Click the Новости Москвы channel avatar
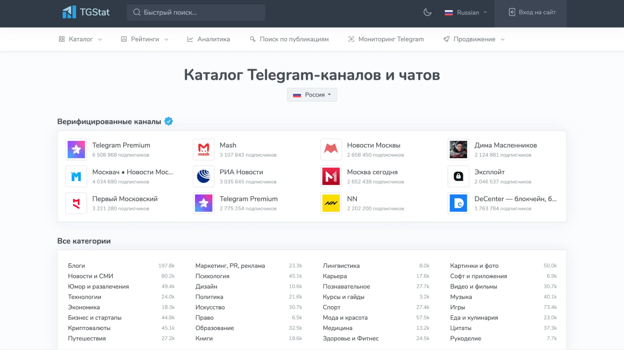Viewport: 624px width, 350px height. click(x=331, y=149)
